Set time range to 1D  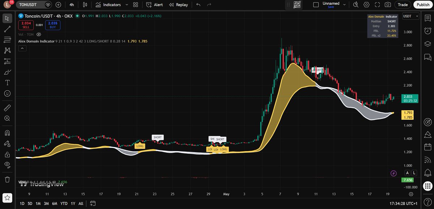22,203
